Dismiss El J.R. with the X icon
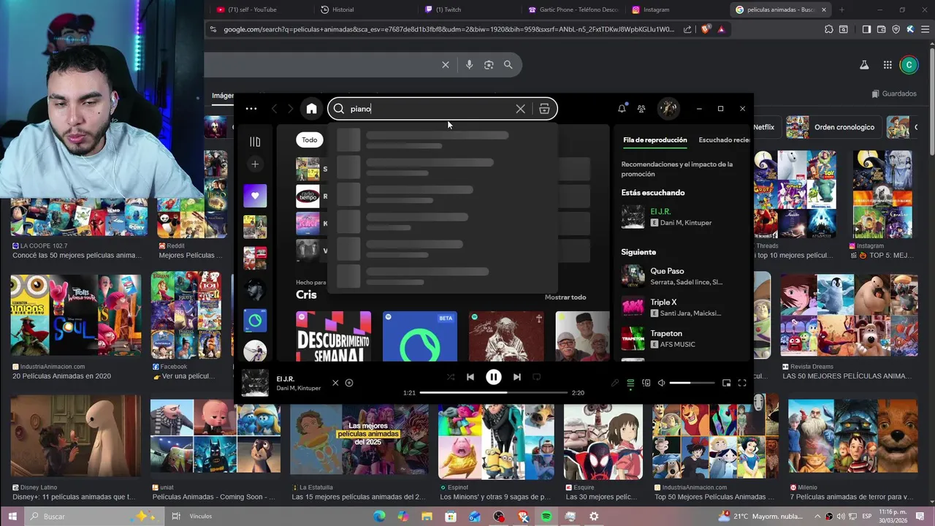Screen dimensions: 935x526 click(x=335, y=383)
